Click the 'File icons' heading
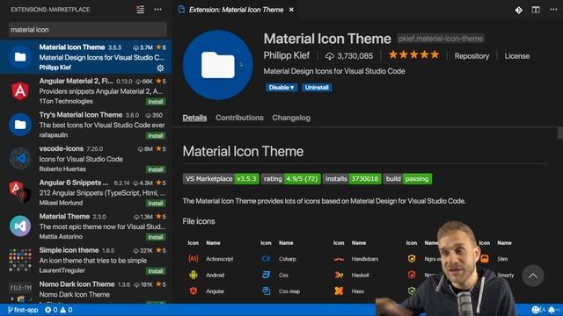The image size is (563, 316). (199, 221)
